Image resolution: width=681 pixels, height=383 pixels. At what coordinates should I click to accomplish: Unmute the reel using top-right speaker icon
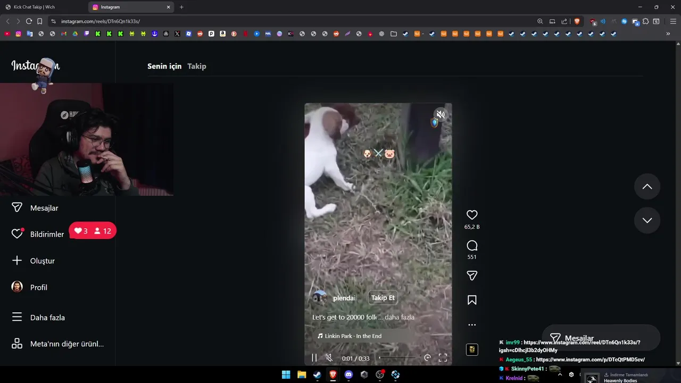[441, 114]
